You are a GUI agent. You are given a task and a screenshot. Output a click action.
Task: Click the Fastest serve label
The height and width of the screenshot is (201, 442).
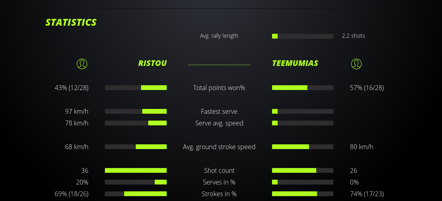[x=219, y=111]
